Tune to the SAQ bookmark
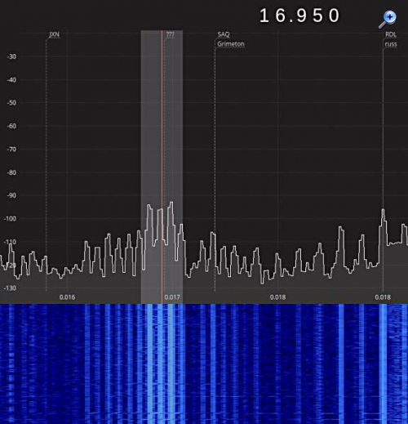Viewport: 408px width, 424px height. (x=224, y=34)
